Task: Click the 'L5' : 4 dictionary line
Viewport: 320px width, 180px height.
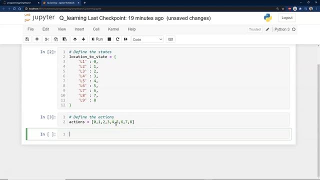Action: coord(88,81)
